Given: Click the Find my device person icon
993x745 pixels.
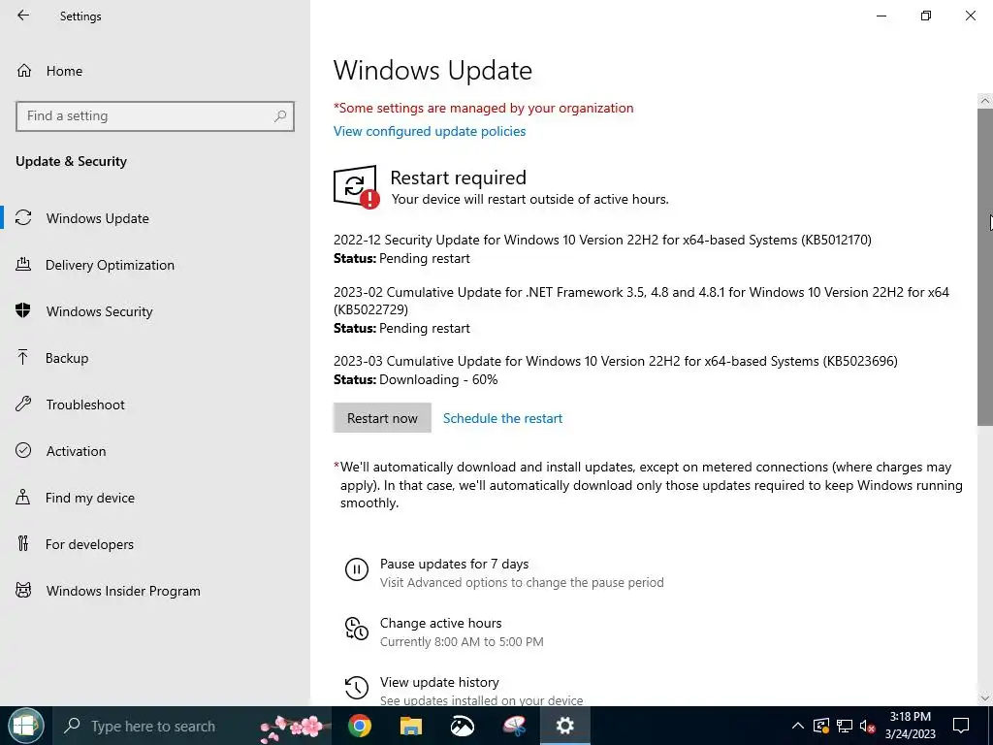Looking at the screenshot, I should (x=23, y=498).
